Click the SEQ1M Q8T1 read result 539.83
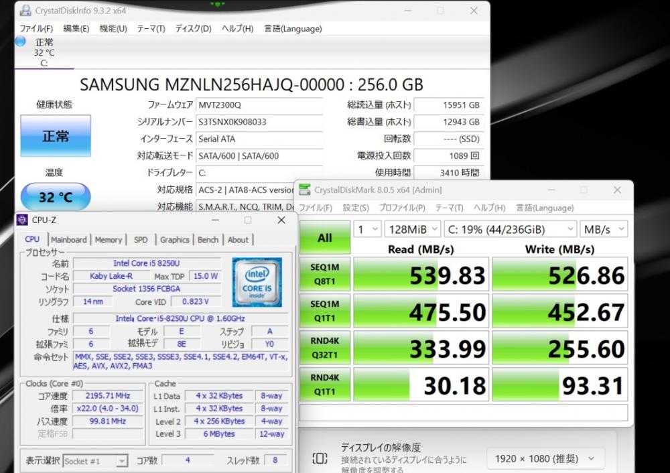The image size is (670, 473). tap(421, 274)
